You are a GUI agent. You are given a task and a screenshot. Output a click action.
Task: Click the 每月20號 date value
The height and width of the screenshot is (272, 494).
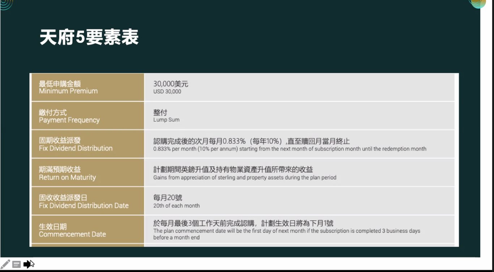coord(168,198)
